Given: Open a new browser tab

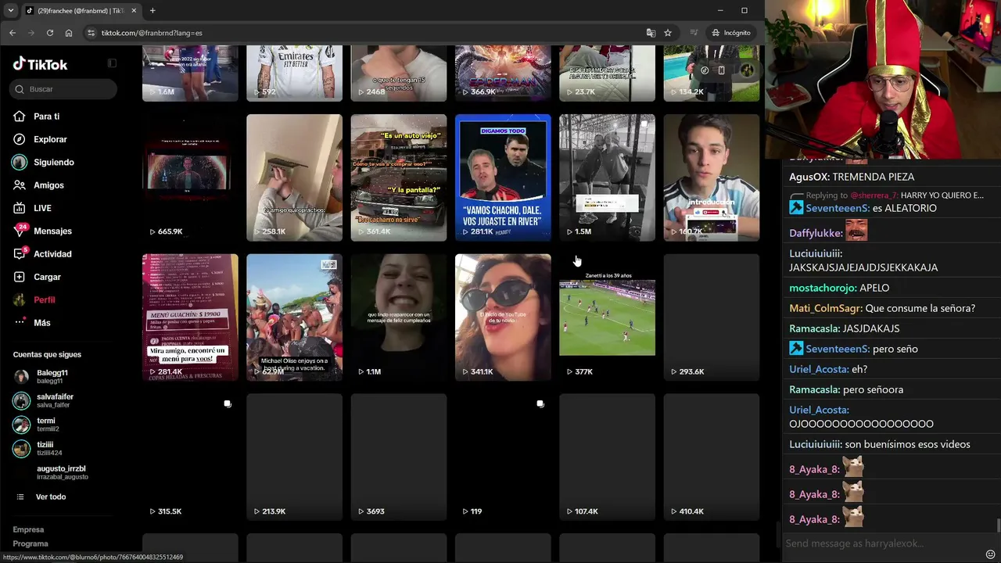Looking at the screenshot, I should point(152,11).
